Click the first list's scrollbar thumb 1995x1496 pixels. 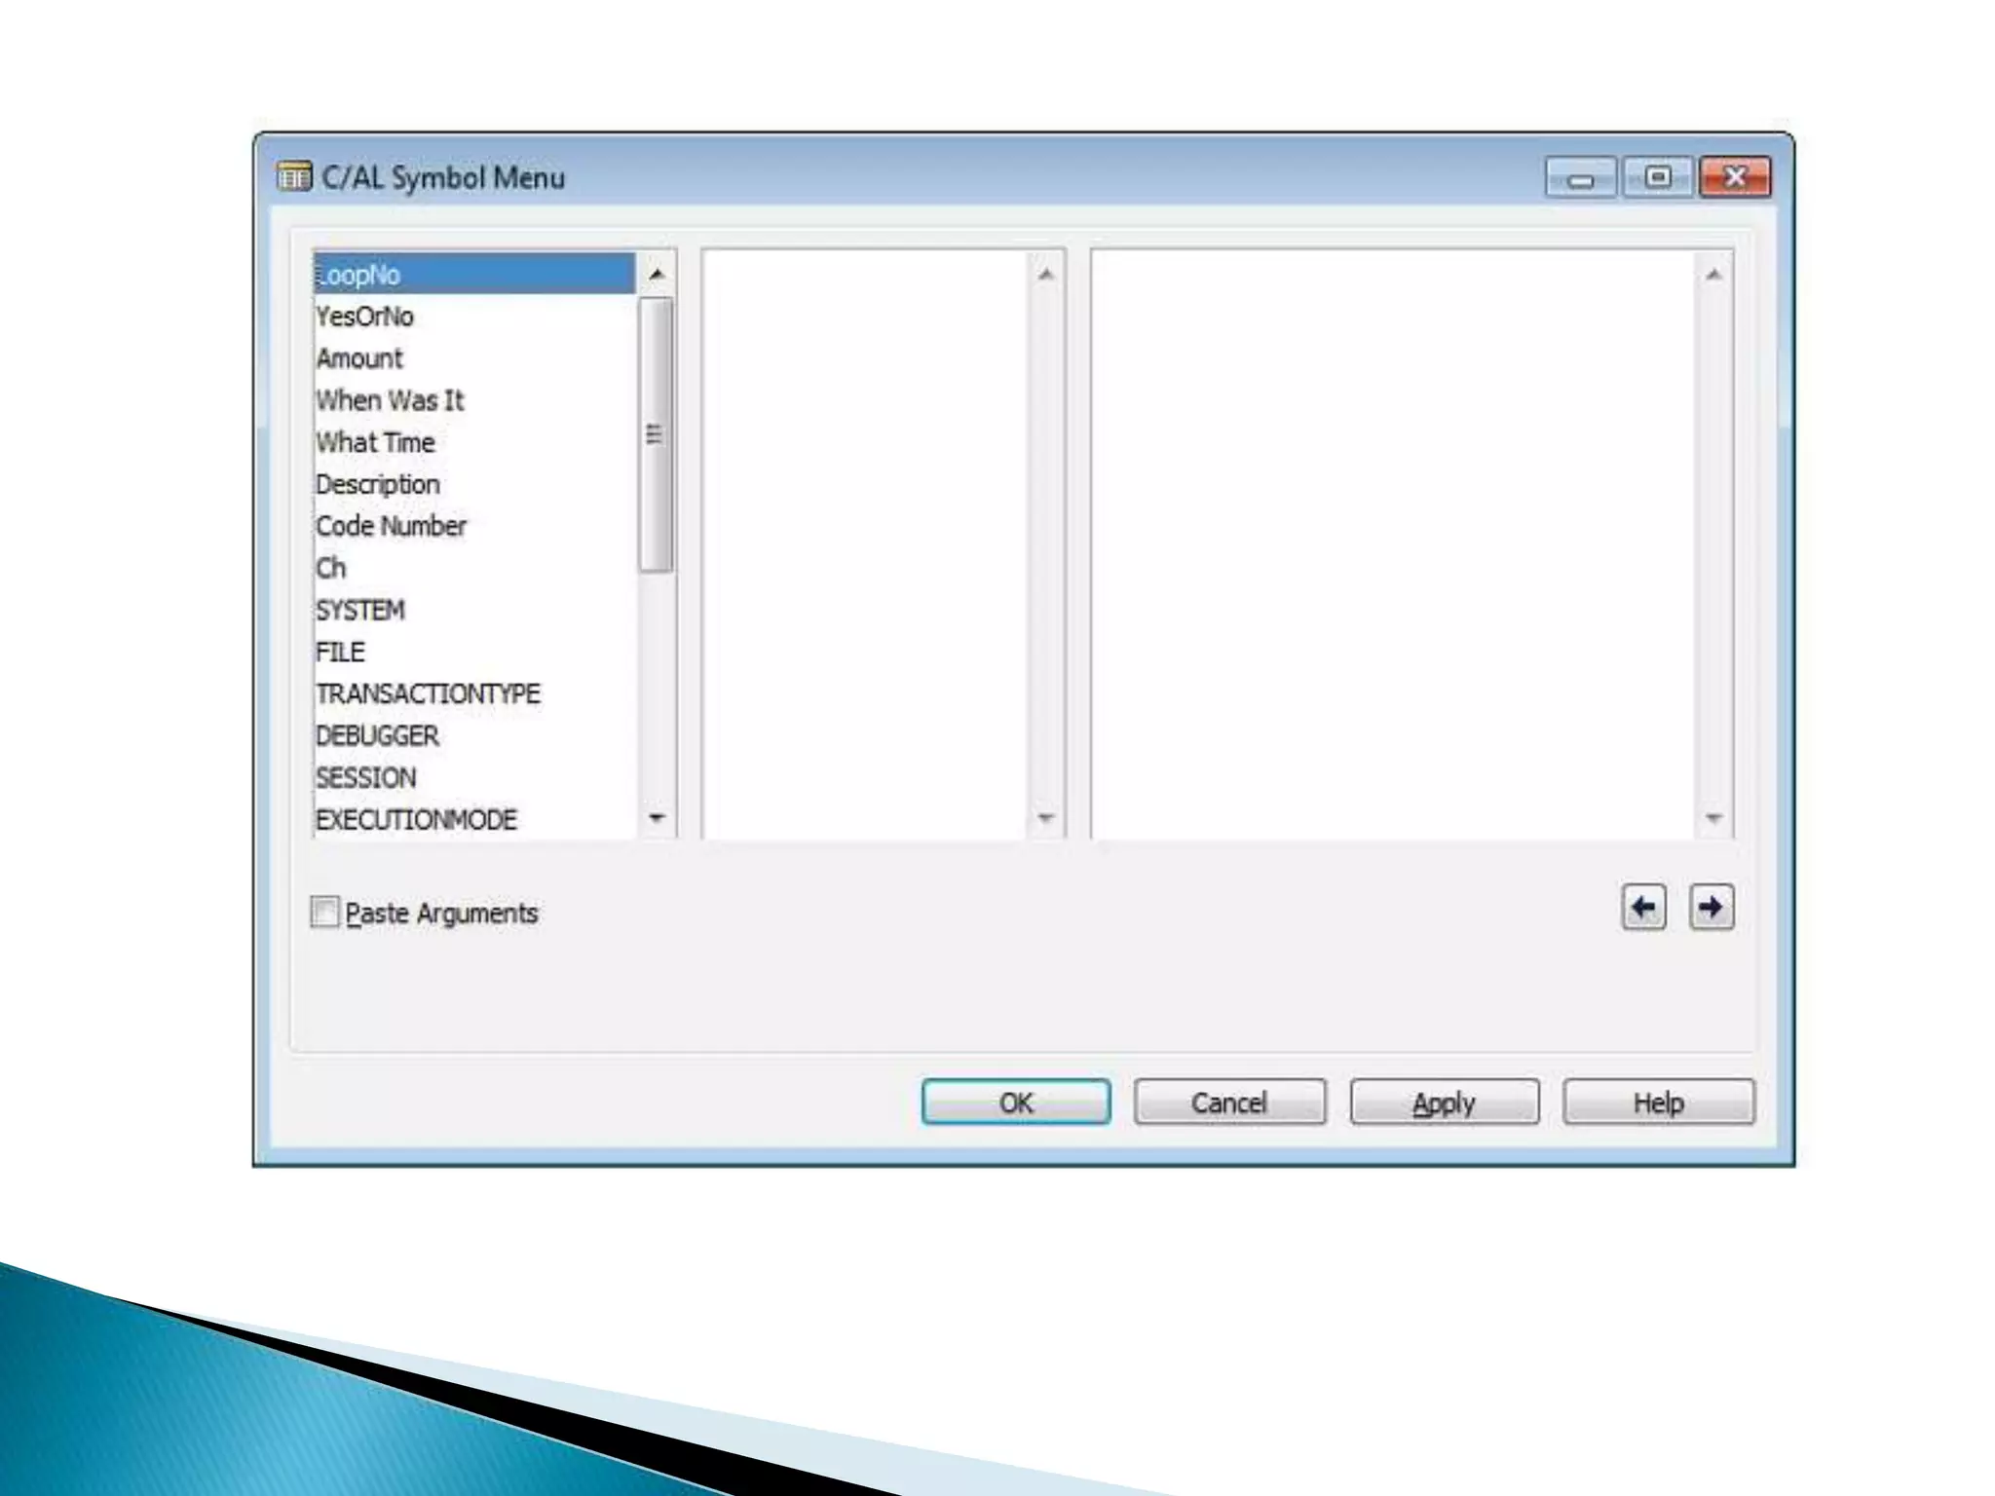tap(656, 434)
